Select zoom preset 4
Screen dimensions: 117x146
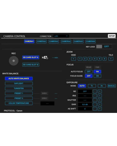point(95,59)
